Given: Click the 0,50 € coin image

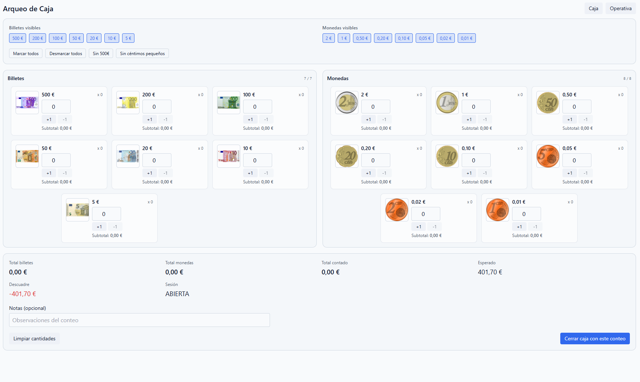Looking at the screenshot, I should point(548,103).
